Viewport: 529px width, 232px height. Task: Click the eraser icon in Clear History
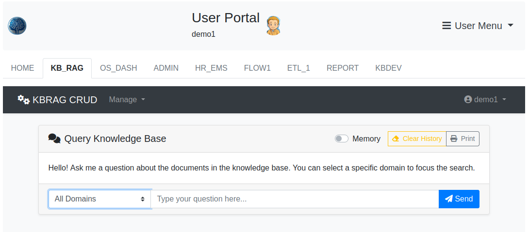tap(396, 139)
